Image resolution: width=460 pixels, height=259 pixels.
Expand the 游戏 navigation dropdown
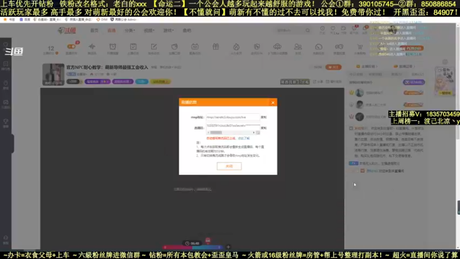tap(168, 31)
